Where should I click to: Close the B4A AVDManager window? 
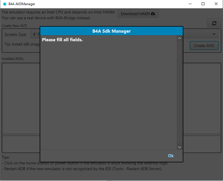(x=216, y=4)
